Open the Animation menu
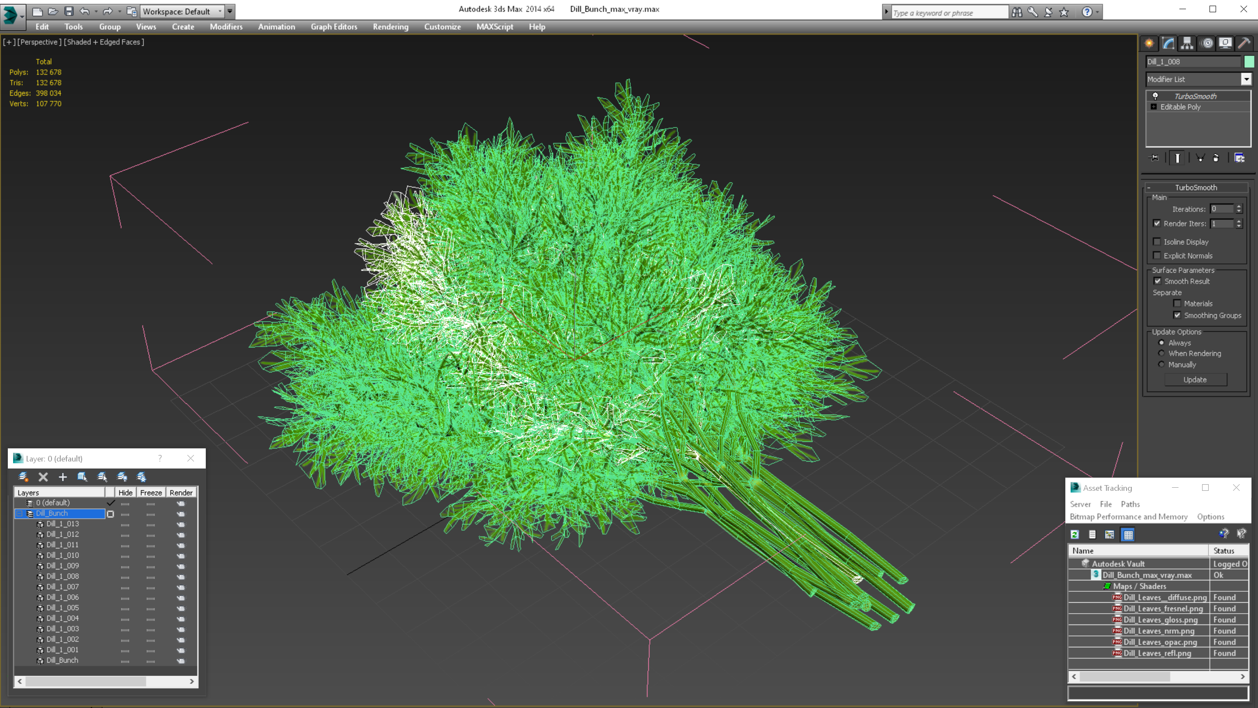Viewport: 1258px width, 708px height. pos(276,27)
